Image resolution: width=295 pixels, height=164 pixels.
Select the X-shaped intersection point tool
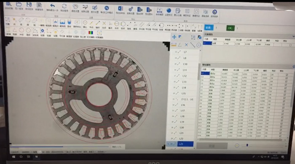point(104,23)
